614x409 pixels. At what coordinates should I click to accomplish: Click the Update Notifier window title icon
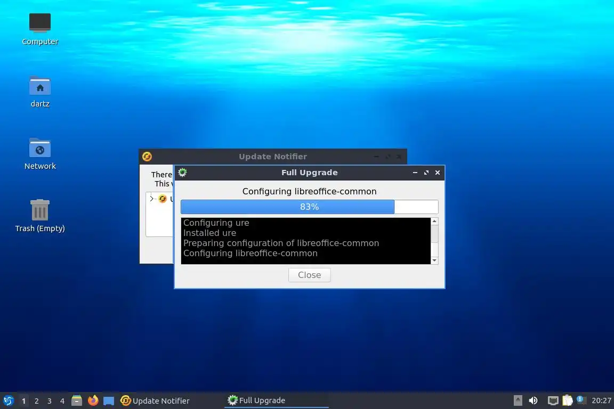pyautogui.click(x=147, y=156)
